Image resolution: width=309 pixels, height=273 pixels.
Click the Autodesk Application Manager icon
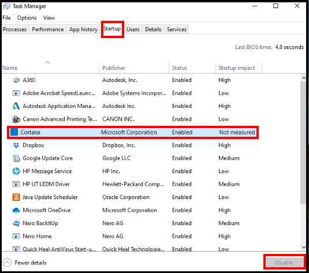click(16, 106)
